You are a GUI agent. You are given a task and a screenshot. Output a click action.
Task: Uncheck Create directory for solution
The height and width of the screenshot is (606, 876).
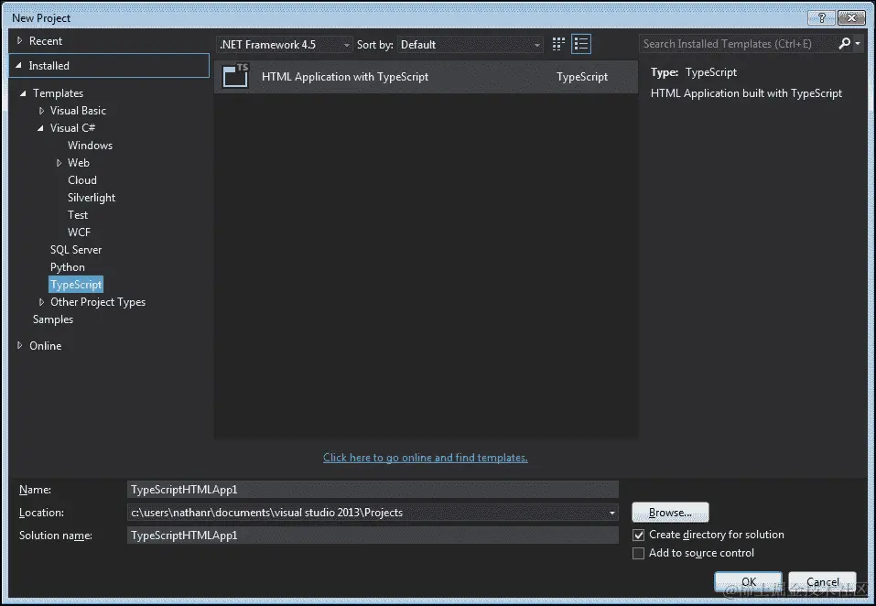click(638, 535)
